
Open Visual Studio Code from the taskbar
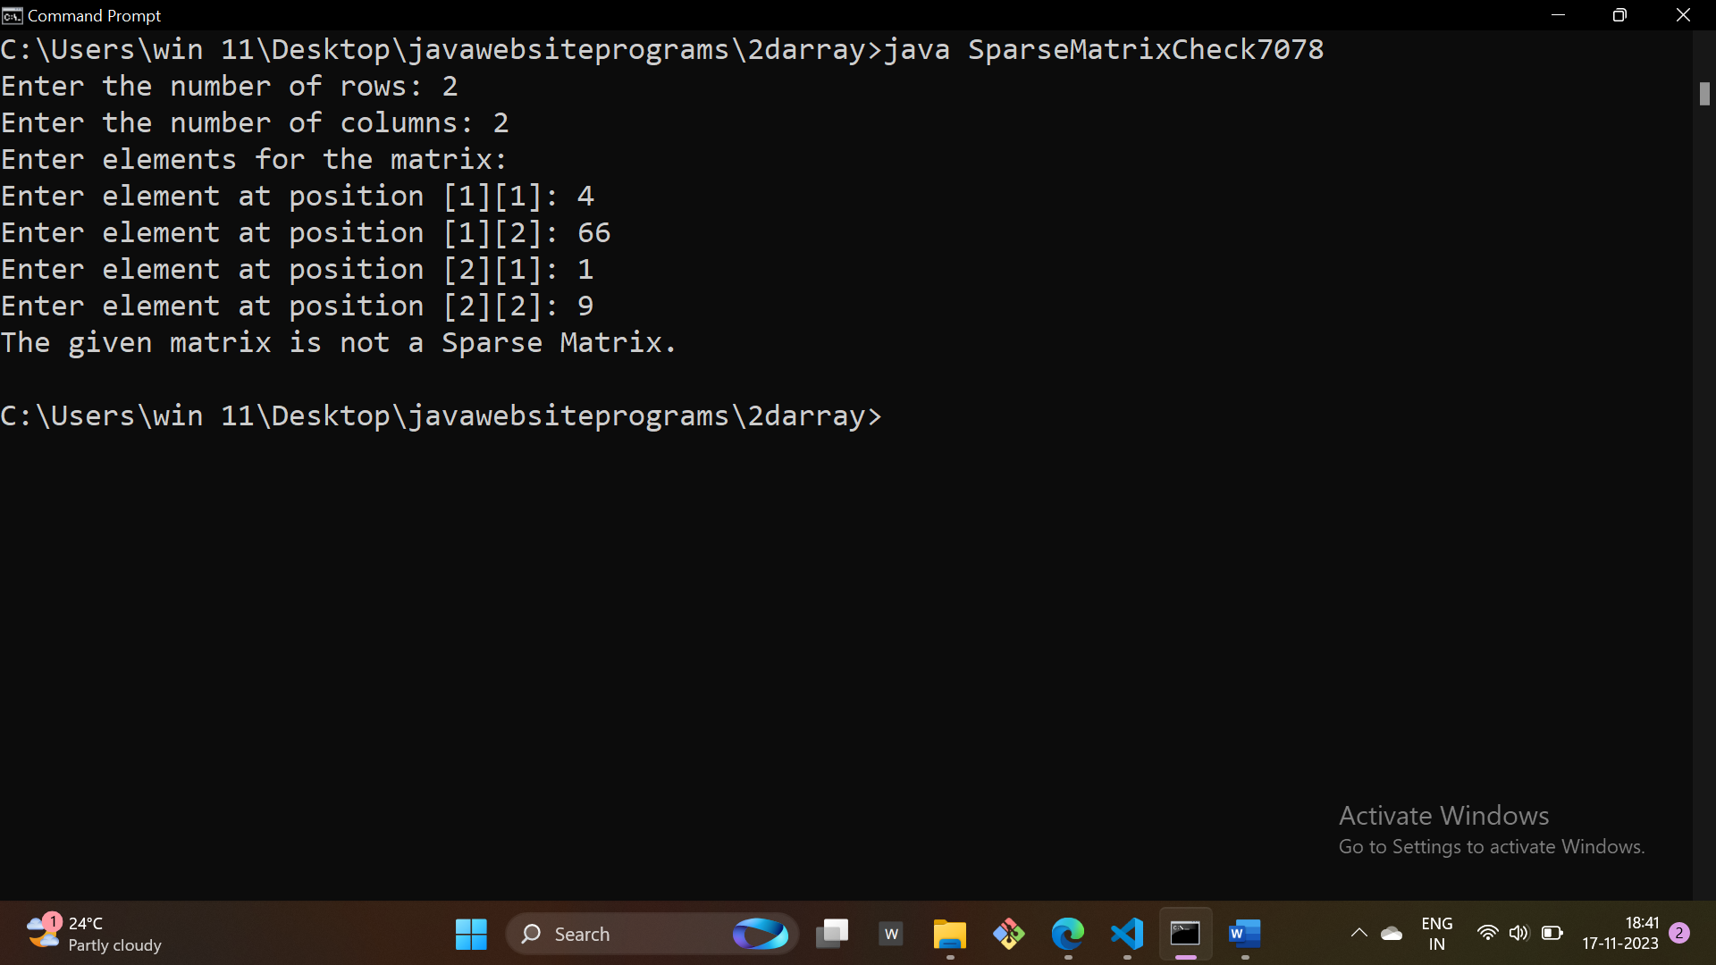(x=1127, y=934)
